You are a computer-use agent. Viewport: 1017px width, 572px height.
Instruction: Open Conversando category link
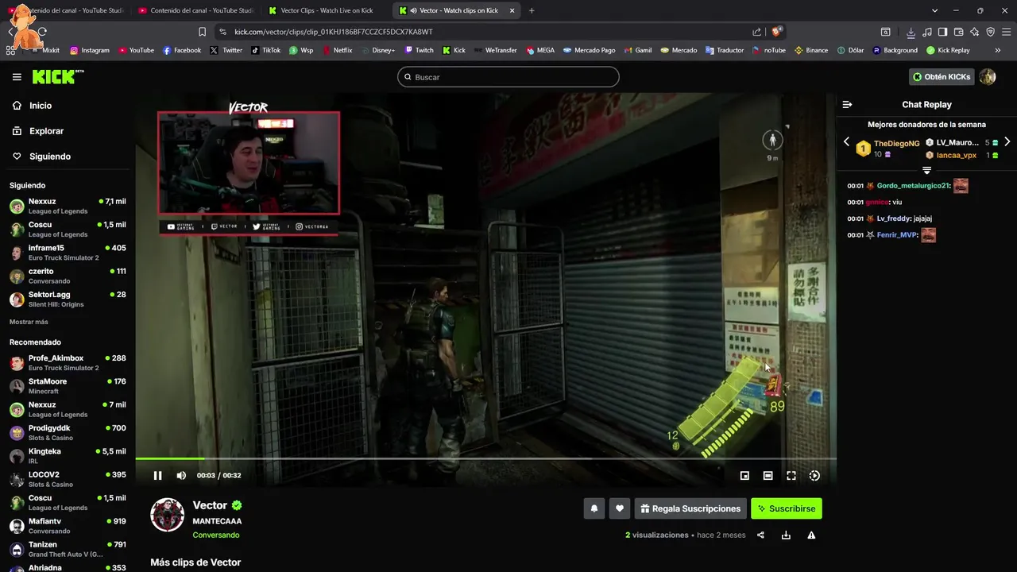pyautogui.click(x=216, y=535)
